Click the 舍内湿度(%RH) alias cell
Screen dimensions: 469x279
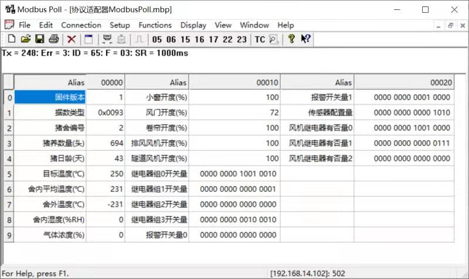[50, 220]
